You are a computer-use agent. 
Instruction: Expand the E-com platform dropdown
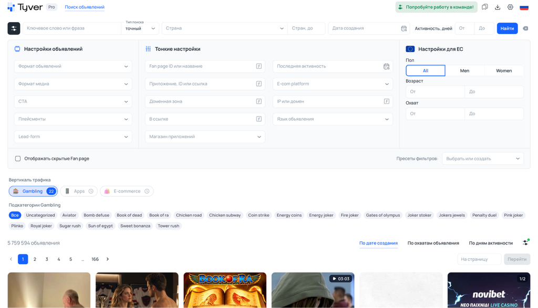click(333, 84)
